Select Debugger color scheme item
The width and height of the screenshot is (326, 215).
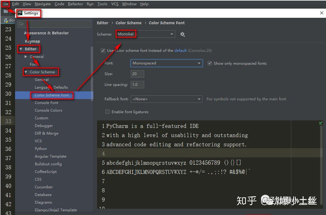pyautogui.click(x=44, y=126)
